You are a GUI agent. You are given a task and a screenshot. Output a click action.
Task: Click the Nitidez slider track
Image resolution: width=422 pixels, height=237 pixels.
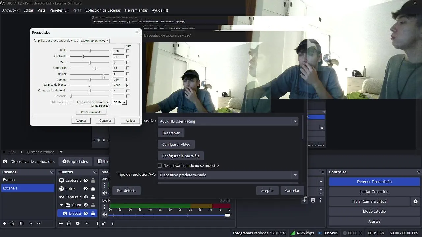(x=89, y=74)
